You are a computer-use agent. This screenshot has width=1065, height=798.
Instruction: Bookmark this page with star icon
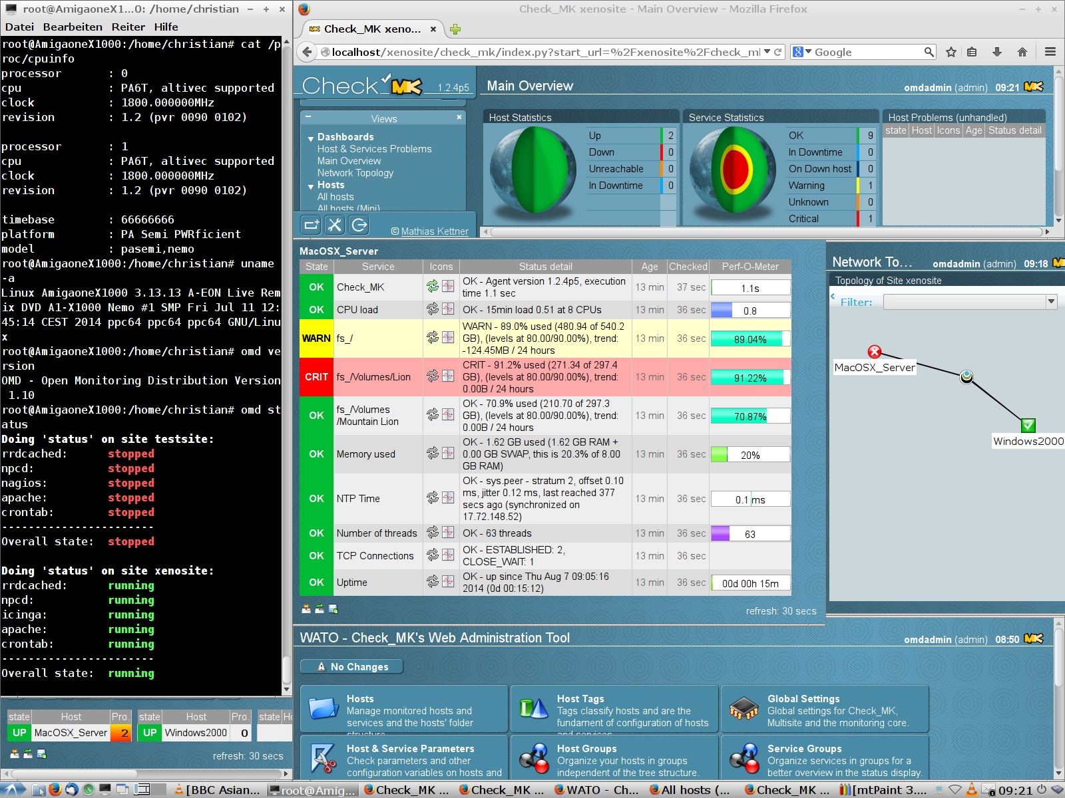951,52
